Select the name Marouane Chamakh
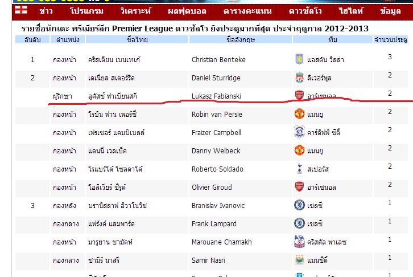Viewport: 413px width, 277px height. pyautogui.click(x=221, y=242)
